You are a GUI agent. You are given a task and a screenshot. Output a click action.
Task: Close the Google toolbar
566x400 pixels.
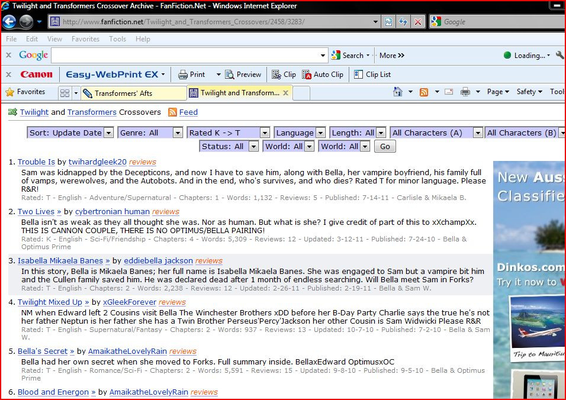coord(9,55)
